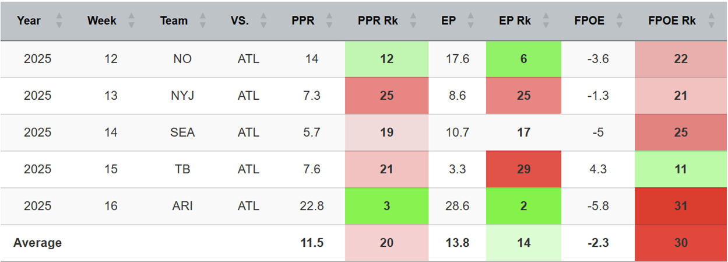
Task: Click the sort arrows icon beside Year
Action: [59, 21]
